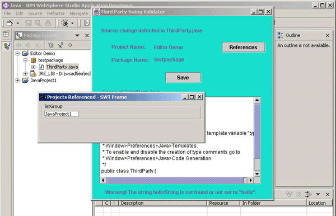Click the Print toolbar icon
The width and height of the screenshot is (336, 216).
pyautogui.click(x=48, y=23)
